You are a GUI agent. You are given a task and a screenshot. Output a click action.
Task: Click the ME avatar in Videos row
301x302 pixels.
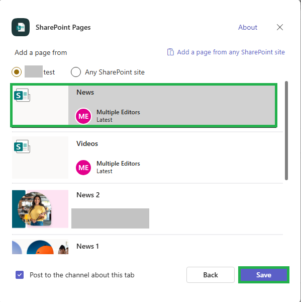83,168
